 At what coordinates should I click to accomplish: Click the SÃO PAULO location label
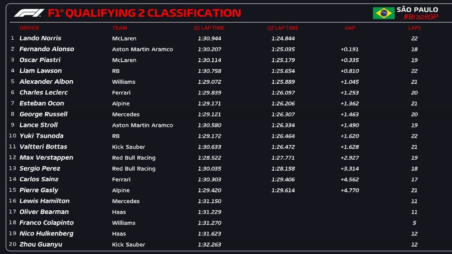coord(417,9)
